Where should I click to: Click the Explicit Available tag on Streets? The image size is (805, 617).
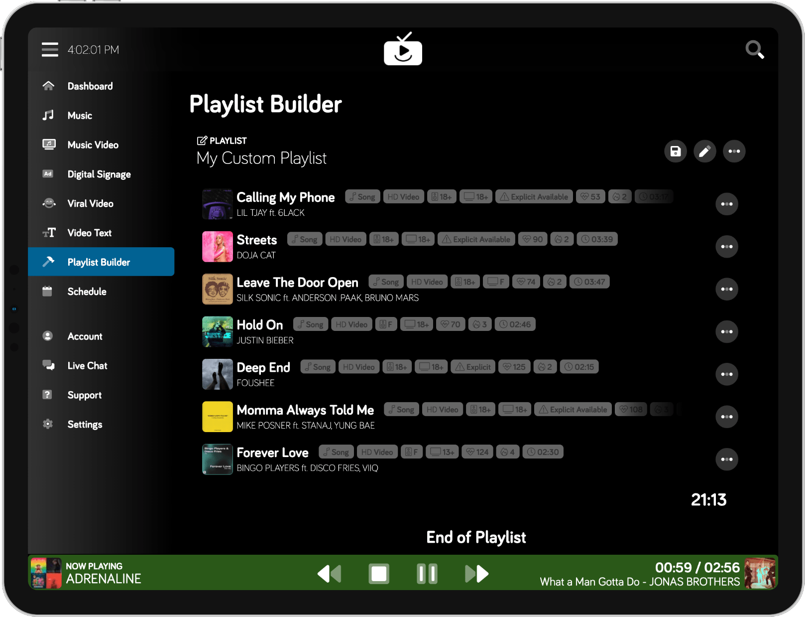(476, 239)
